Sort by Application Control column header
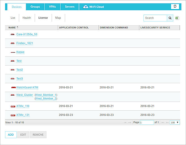The height and width of the screenshot is (145, 186). point(74,28)
